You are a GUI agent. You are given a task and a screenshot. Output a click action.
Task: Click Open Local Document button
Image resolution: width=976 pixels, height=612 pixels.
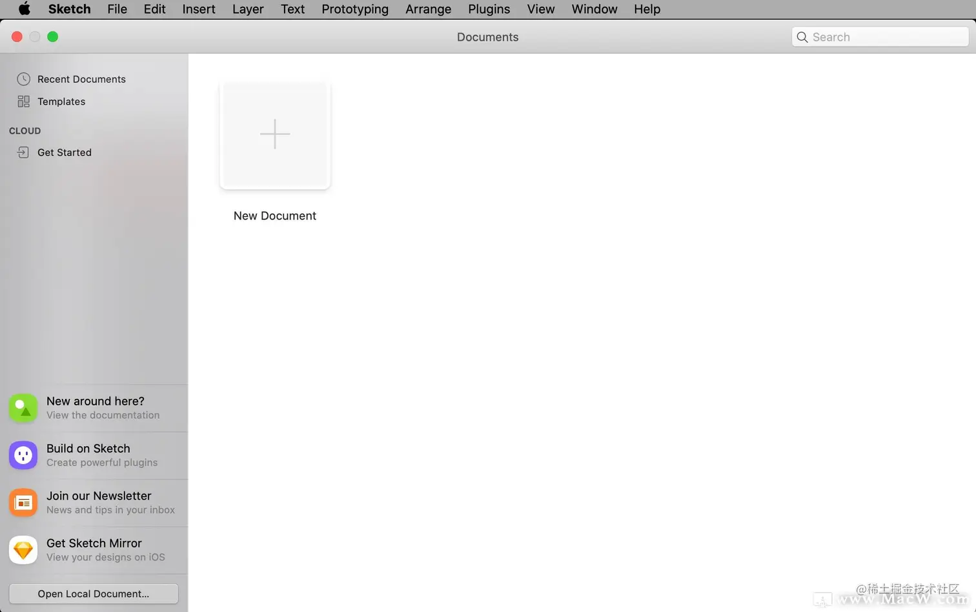(94, 594)
